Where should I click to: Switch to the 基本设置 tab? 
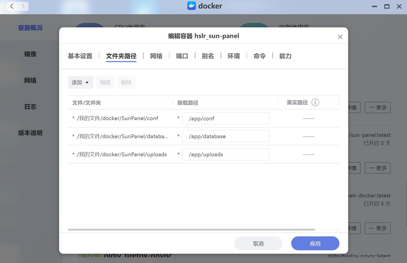80,56
